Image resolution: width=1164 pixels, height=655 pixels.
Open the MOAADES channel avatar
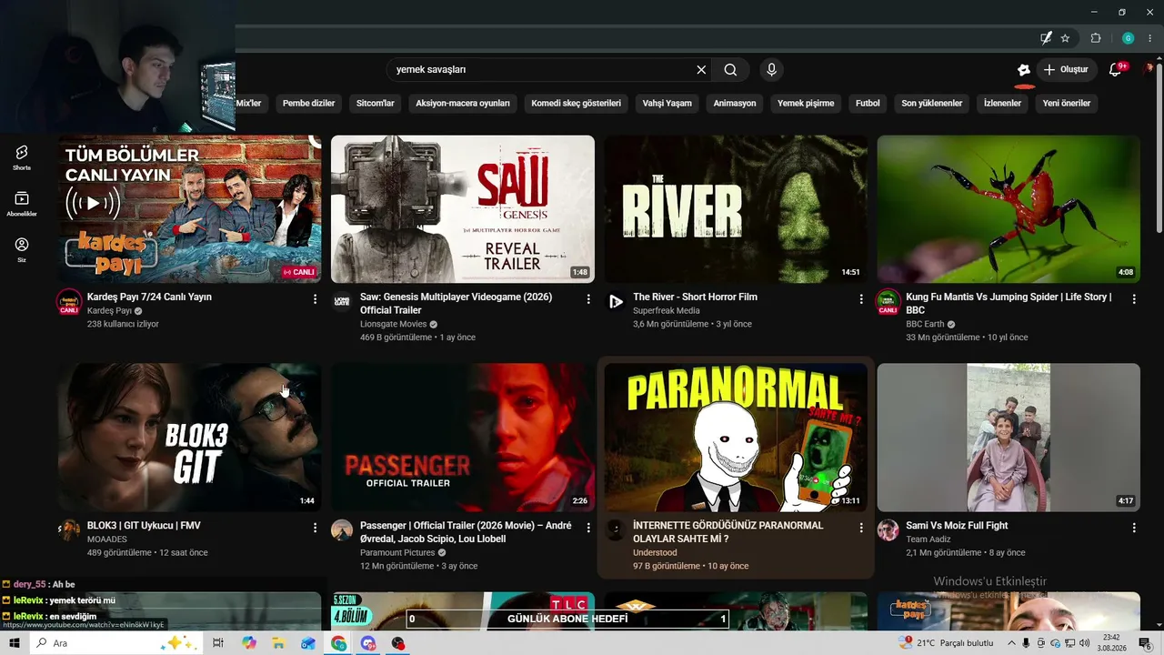pyautogui.click(x=69, y=529)
